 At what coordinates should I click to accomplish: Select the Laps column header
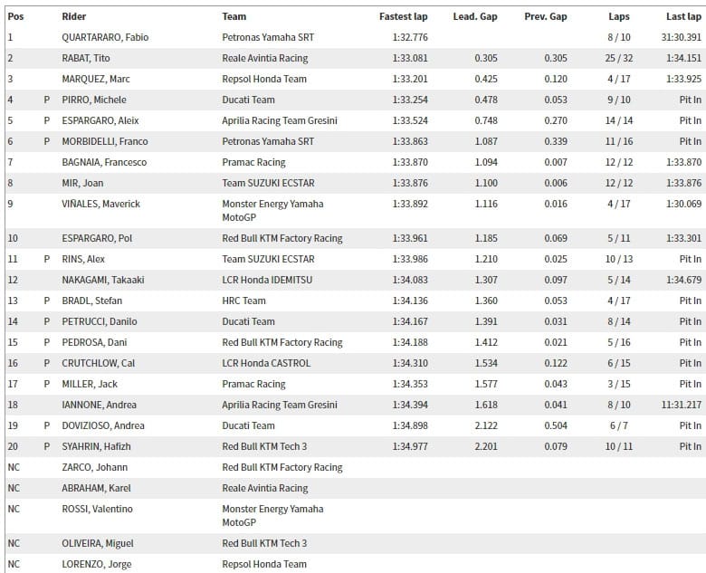click(620, 16)
